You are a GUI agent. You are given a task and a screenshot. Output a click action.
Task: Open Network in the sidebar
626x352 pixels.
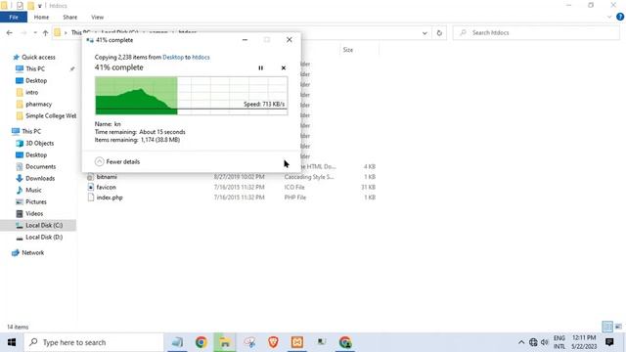coord(32,252)
